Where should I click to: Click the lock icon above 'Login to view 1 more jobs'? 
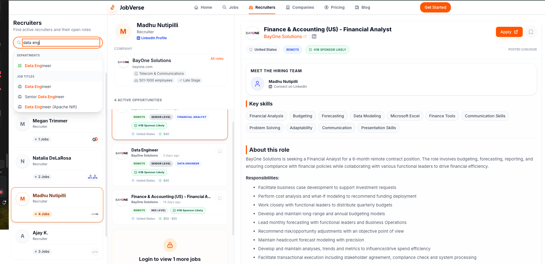[x=170, y=245]
